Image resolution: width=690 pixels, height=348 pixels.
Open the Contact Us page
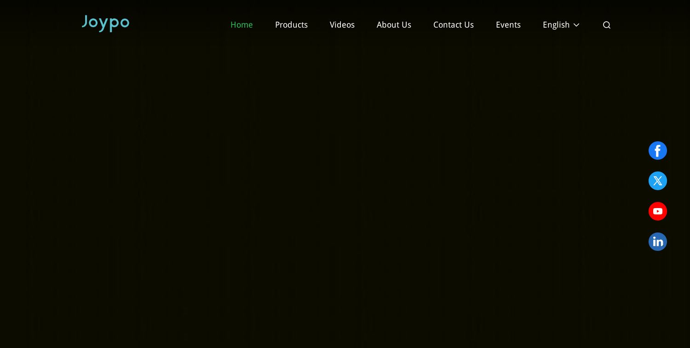(x=454, y=25)
